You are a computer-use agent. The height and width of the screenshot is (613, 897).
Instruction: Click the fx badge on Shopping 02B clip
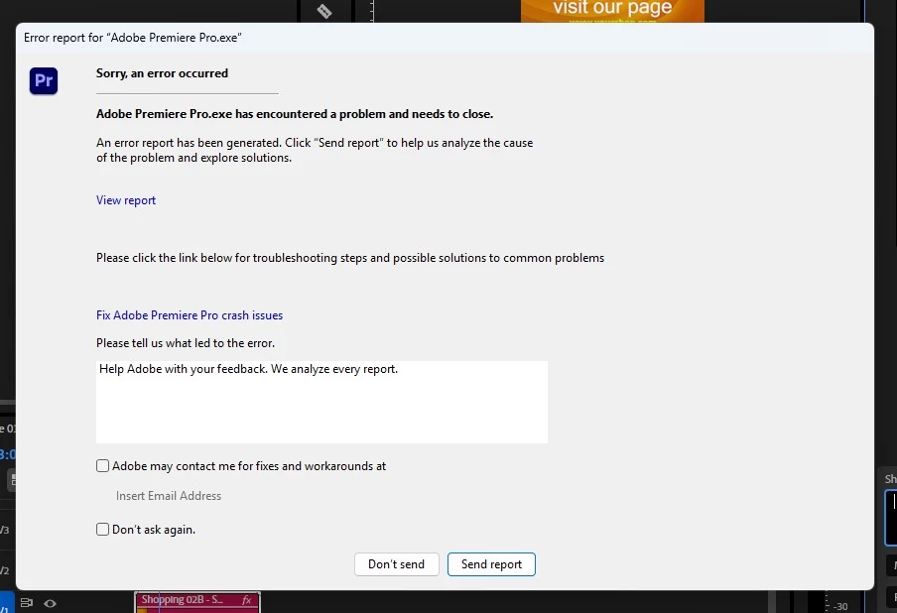[x=246, y=600]
